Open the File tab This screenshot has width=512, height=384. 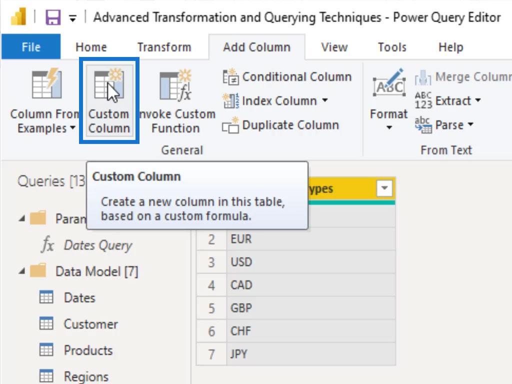(31, 46)
